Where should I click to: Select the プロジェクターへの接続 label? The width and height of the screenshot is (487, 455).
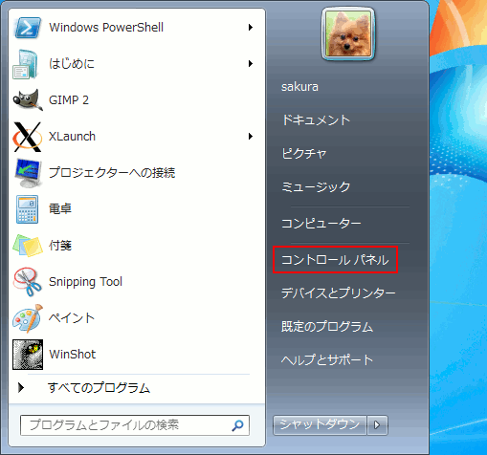tap(112, 173)
